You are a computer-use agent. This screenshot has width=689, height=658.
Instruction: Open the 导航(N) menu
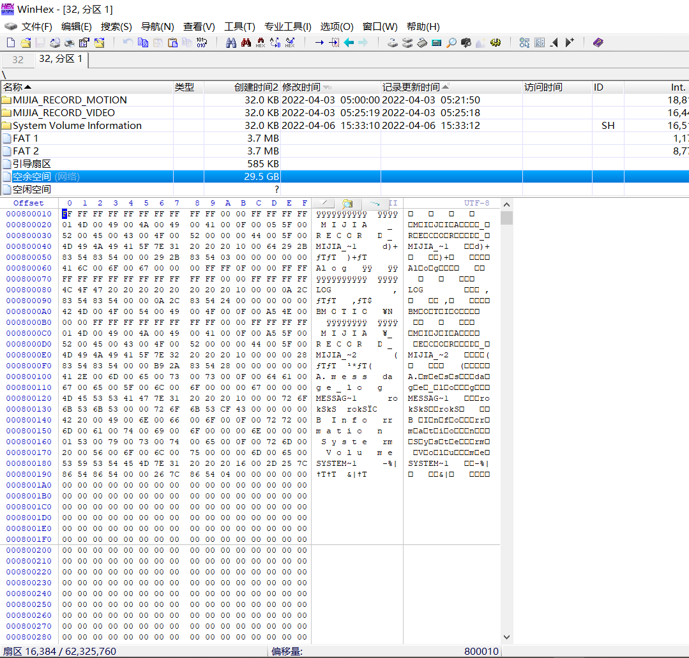[x=157, y=27]
